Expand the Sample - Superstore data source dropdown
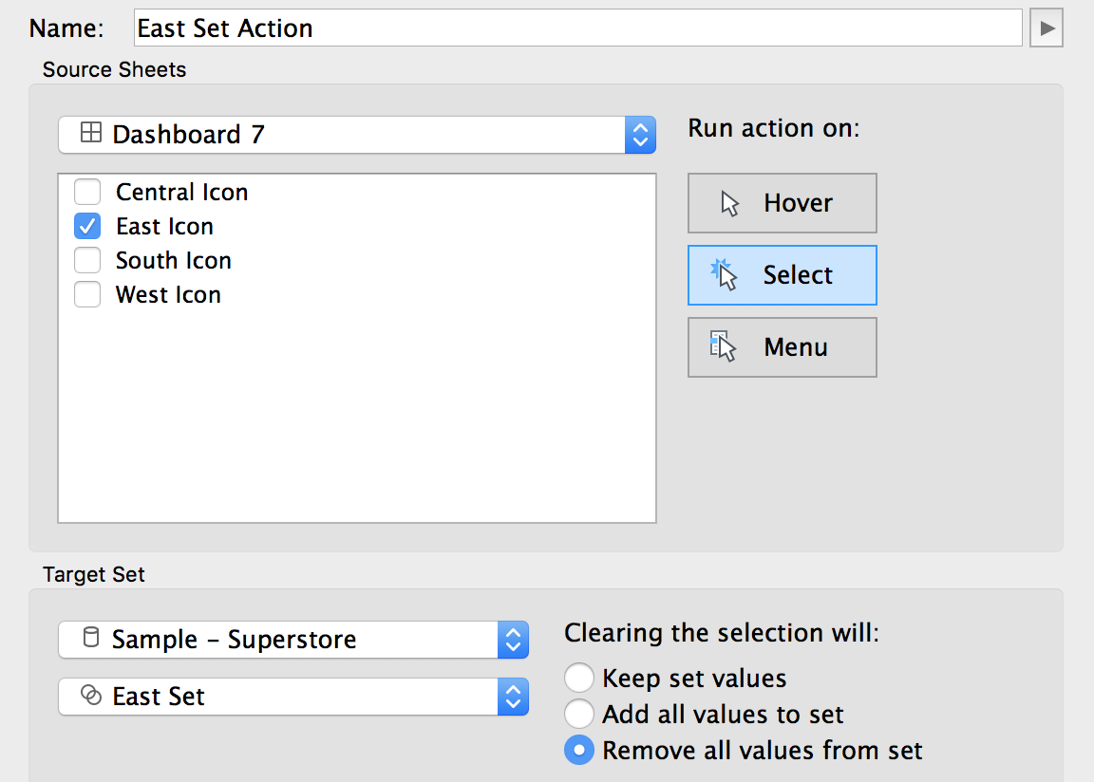 pos(293,639)
